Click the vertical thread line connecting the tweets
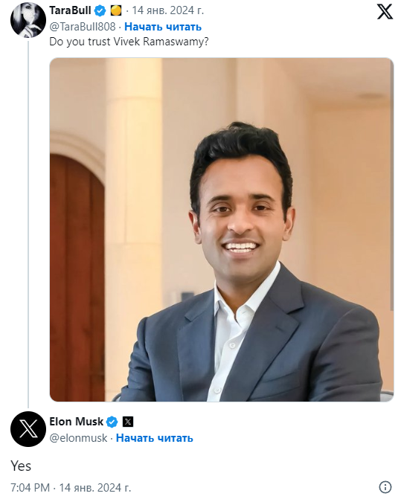Viewport: 401px width, 502px height. point(28,224)
